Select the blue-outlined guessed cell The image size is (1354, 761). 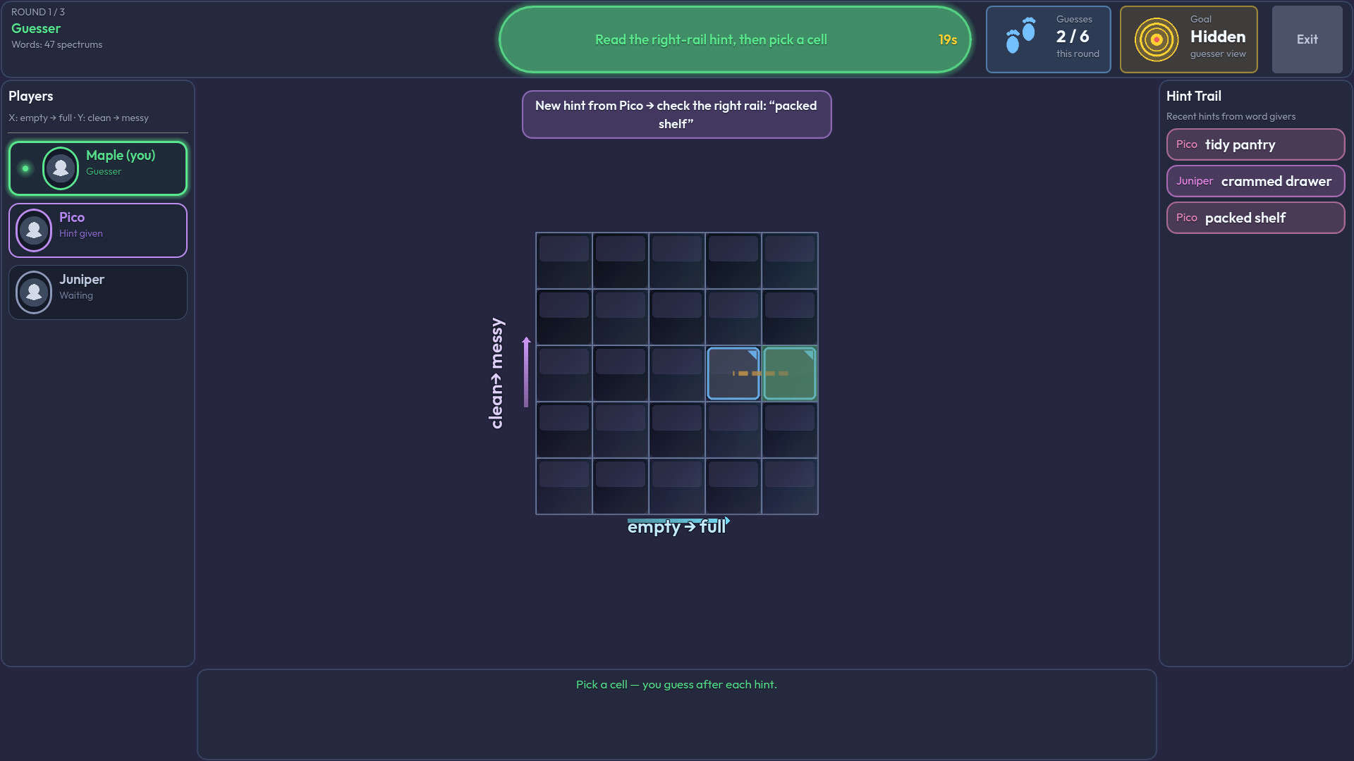tap(733, 373)
